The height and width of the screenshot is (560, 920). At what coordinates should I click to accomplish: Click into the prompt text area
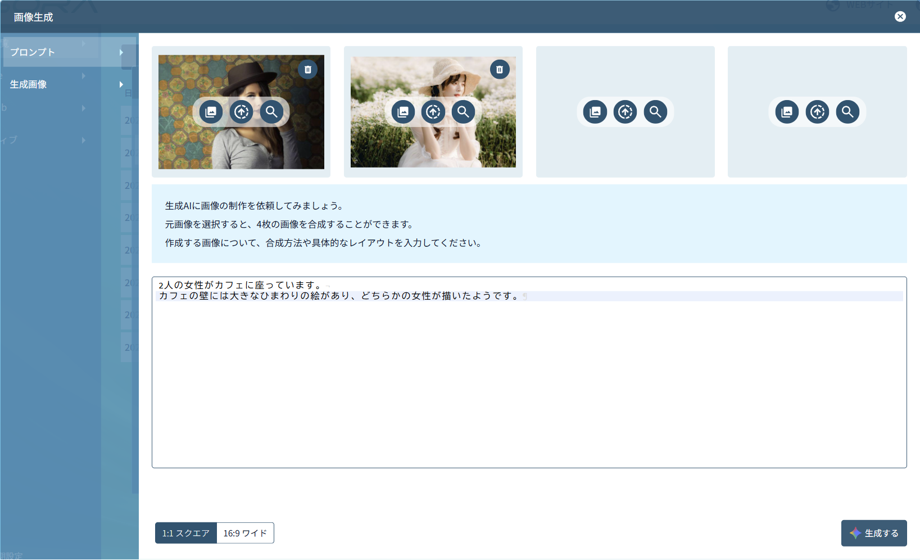529,372
